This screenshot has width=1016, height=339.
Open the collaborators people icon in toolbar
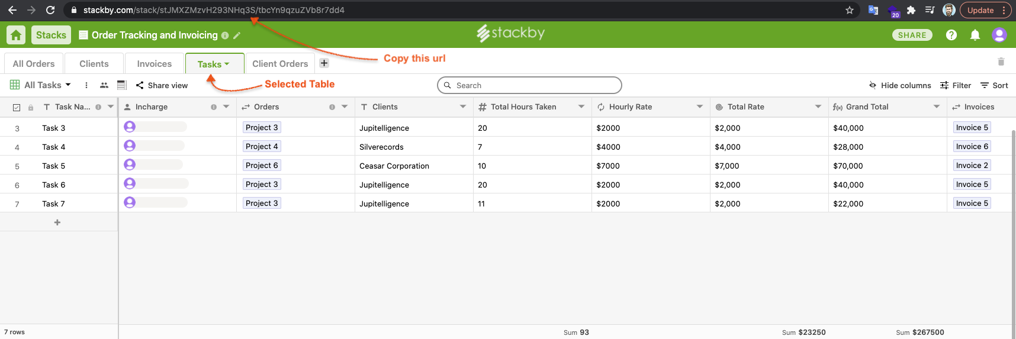[x=104, y=85]
